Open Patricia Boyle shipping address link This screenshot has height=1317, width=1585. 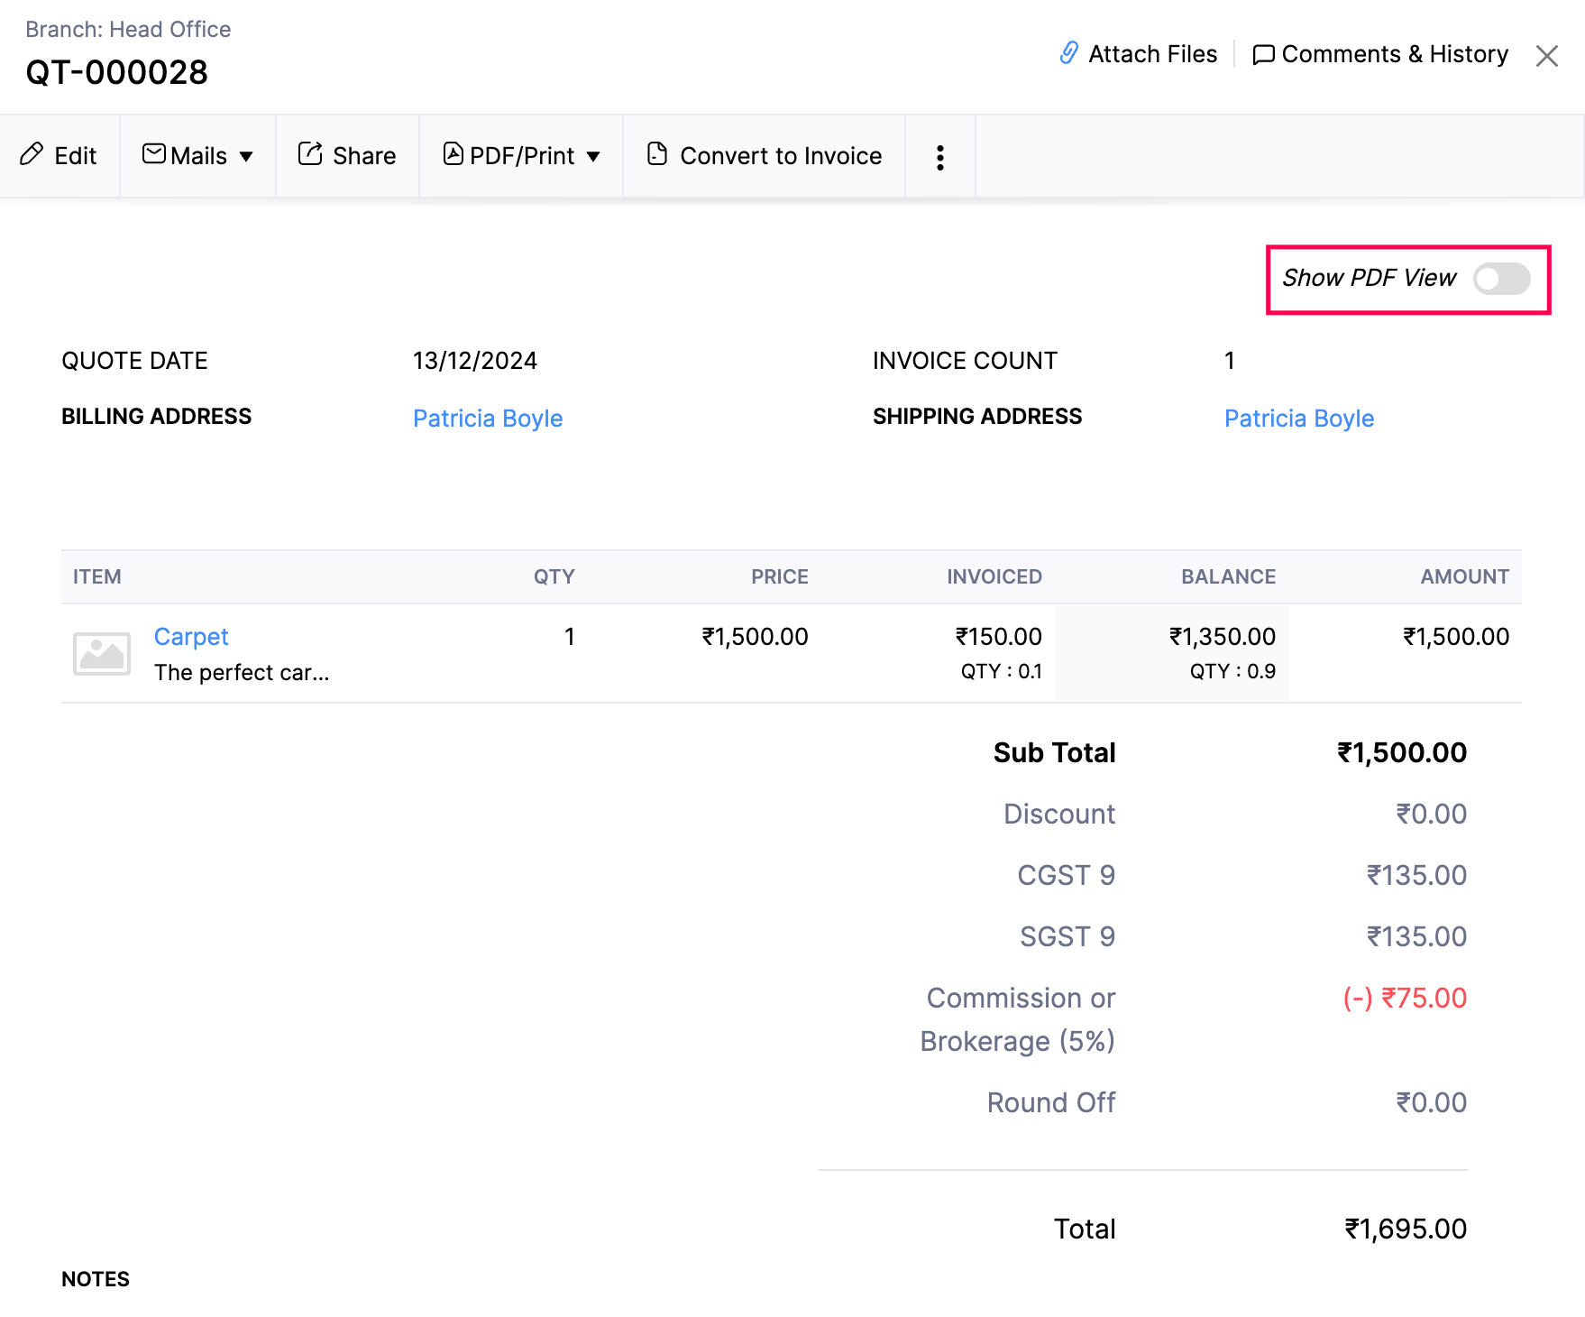tap(1298, 419)
